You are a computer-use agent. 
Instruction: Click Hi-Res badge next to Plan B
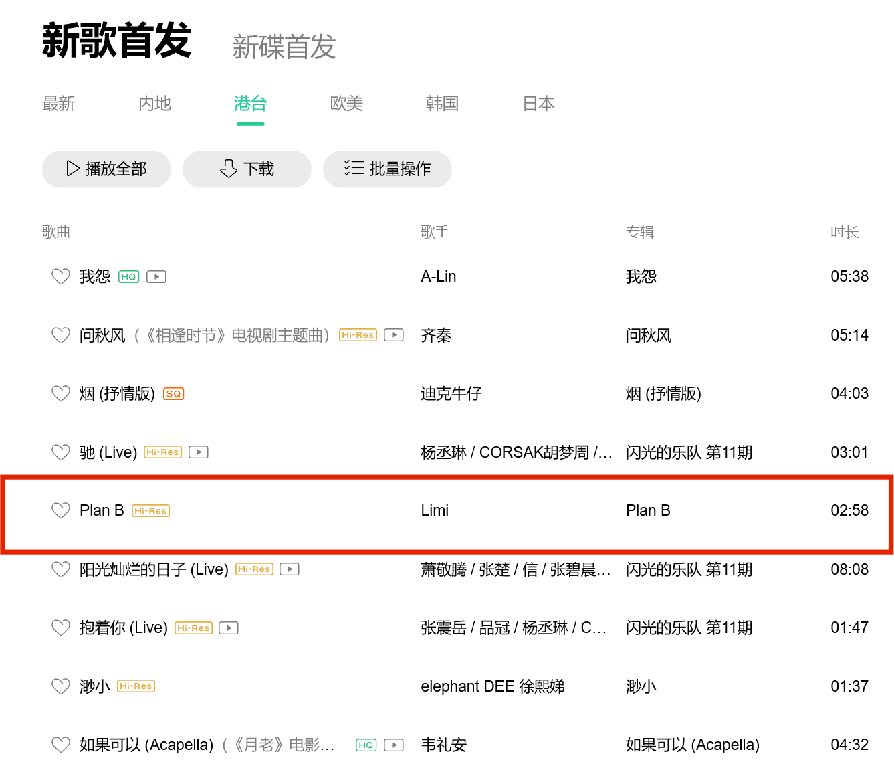click(151, 511)
